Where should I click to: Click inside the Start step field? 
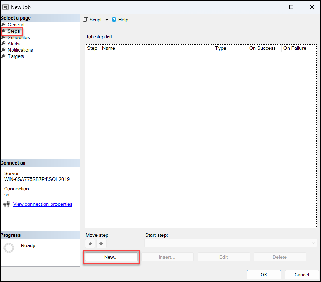(x=209, y=243)
